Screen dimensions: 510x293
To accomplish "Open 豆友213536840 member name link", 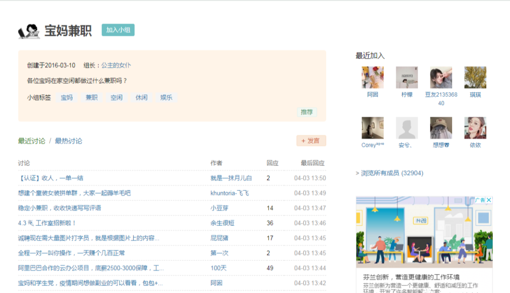I will click(441, 99).
